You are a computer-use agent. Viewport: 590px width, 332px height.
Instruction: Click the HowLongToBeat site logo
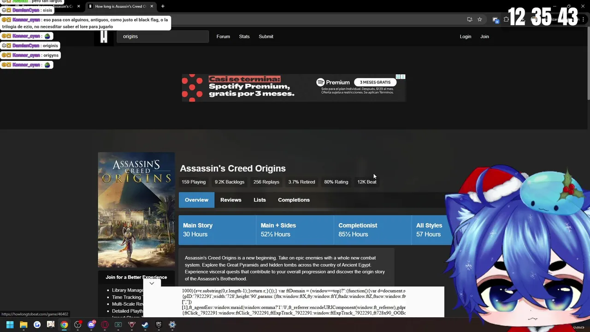click(104, 36)
